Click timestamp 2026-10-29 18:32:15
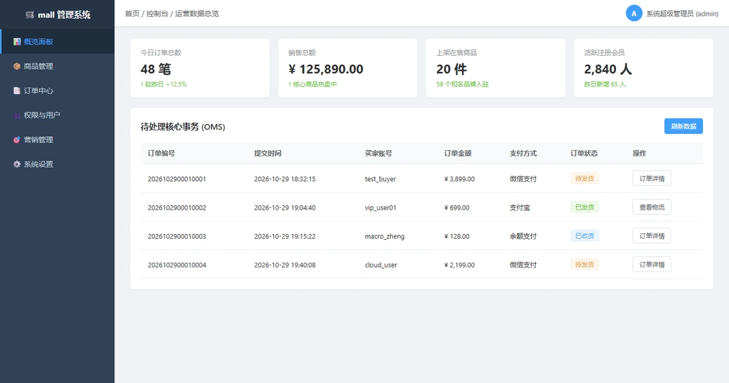The width and height of the screenshot is (729, 383). click(285, 179)
